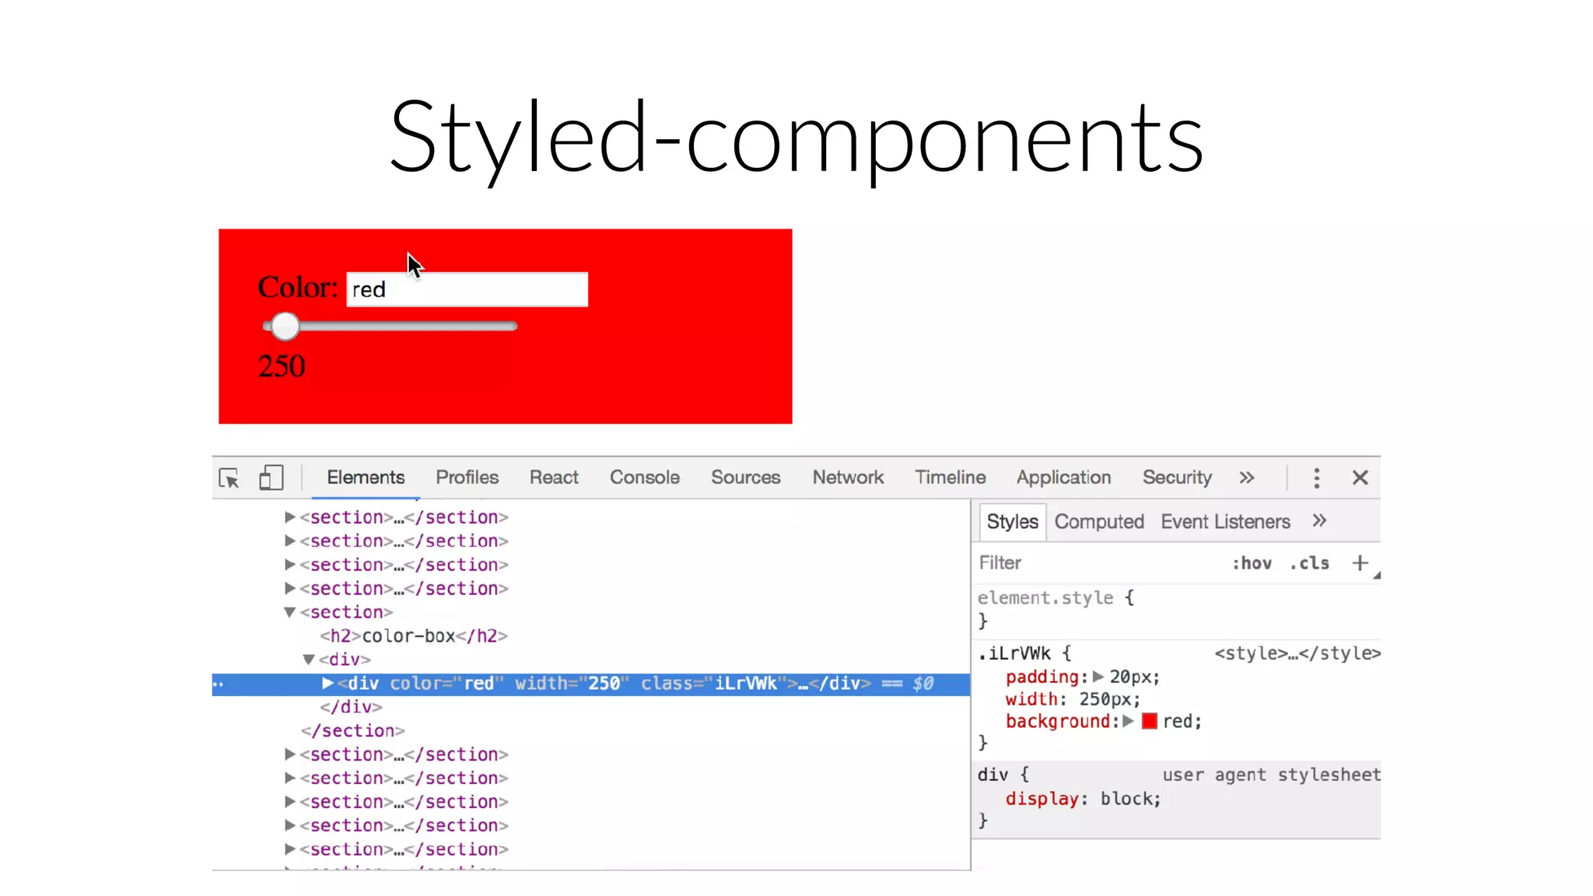
Task: Open the <style>…</style> source link
Action: tap(1297, 653)
